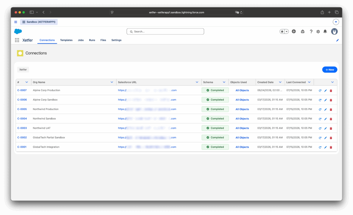This screenshot has height=215, width=353.
Task: Delete the GlobalTech Integration connection
Action: pos(331,147)
